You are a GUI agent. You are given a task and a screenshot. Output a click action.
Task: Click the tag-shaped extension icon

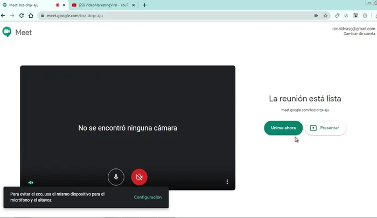coord(337,16)
